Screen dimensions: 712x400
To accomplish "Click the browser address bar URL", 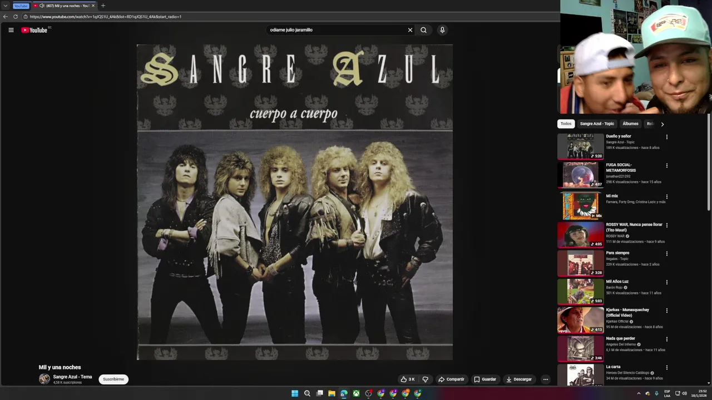I will click(x=106, y=17).
